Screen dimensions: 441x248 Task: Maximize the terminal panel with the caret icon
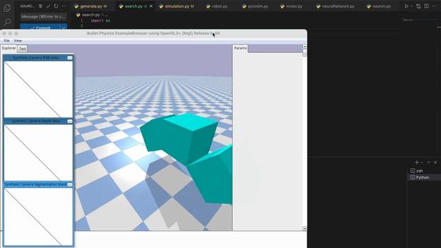429,163
